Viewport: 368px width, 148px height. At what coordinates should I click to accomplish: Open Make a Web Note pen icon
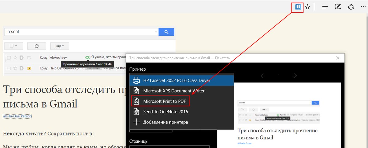(x=338, y=7)
